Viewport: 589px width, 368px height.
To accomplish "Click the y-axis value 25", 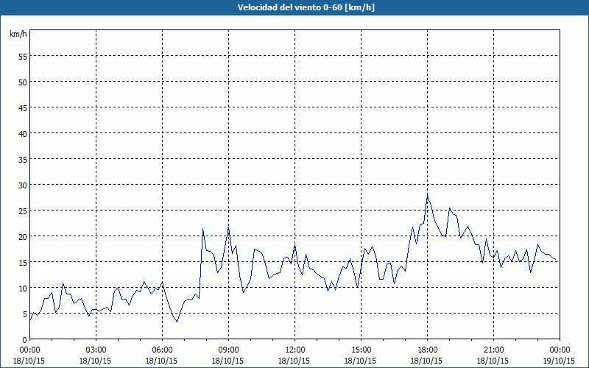I will pyautogui.click(x=23, y=210).
